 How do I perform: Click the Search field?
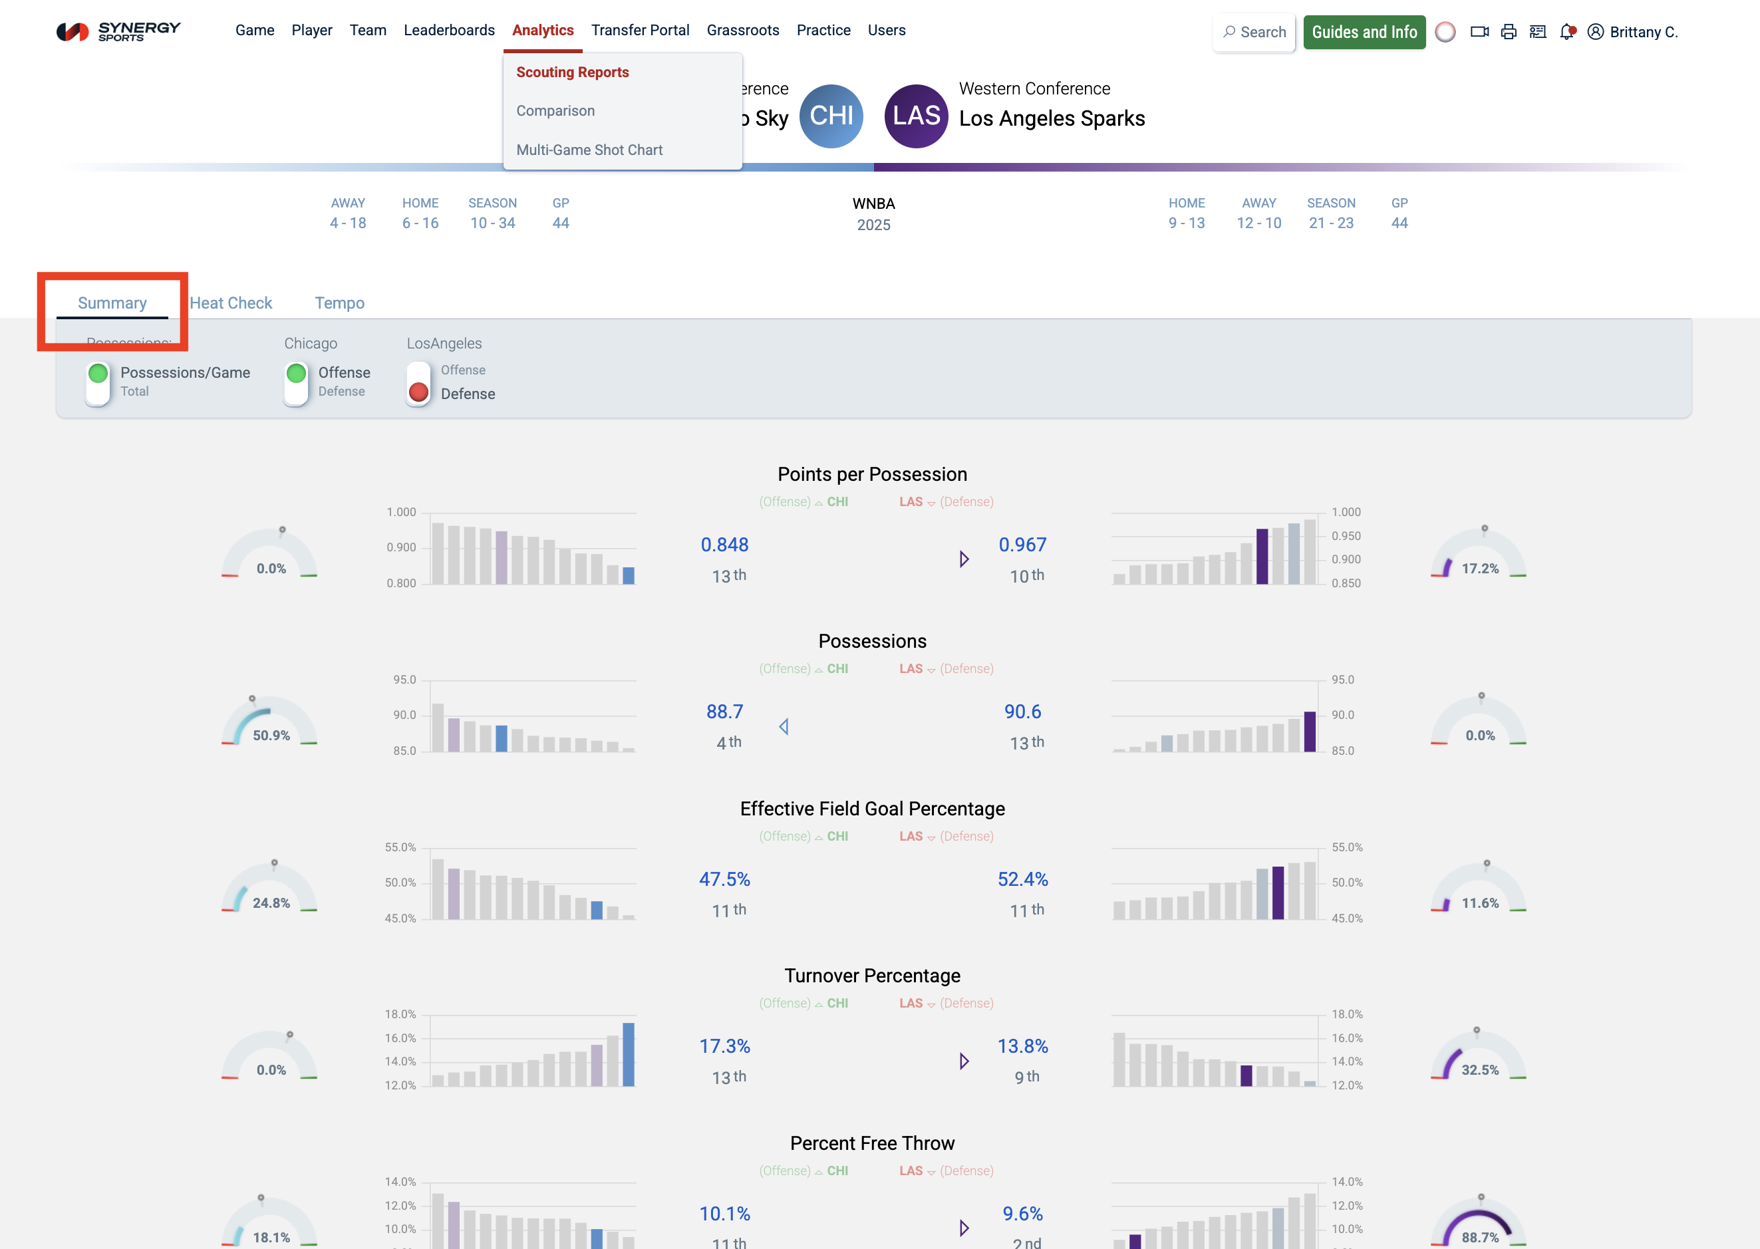pyautogui.click(x=1254, y=31)
